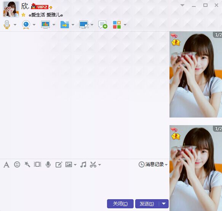222x211 pixels.
Task: Click diamond icon on top portrait
Action: coord(174,35)
